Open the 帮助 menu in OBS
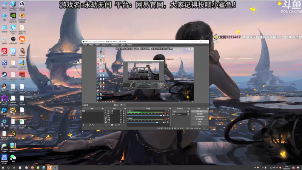Screen dimensions: 302x170 [129, 45]
